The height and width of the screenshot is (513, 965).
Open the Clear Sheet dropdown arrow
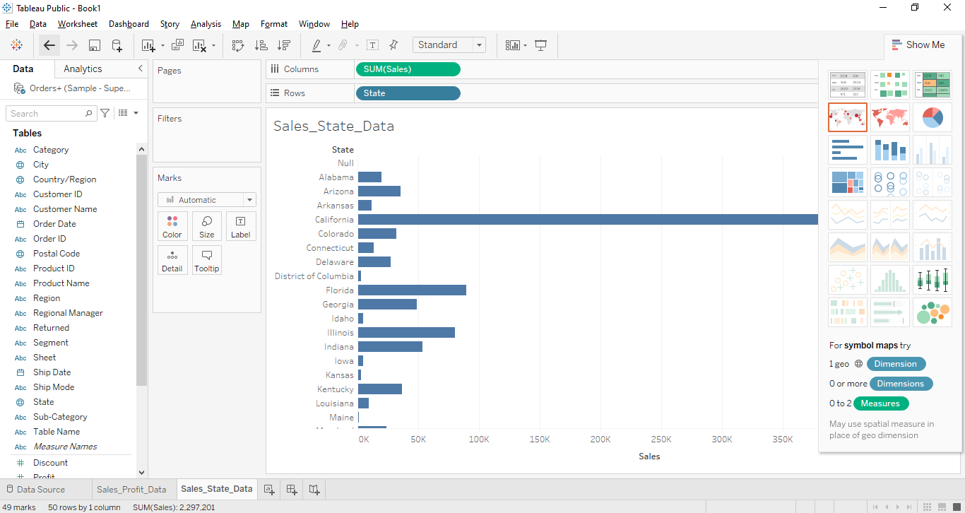tap(213, 46)
